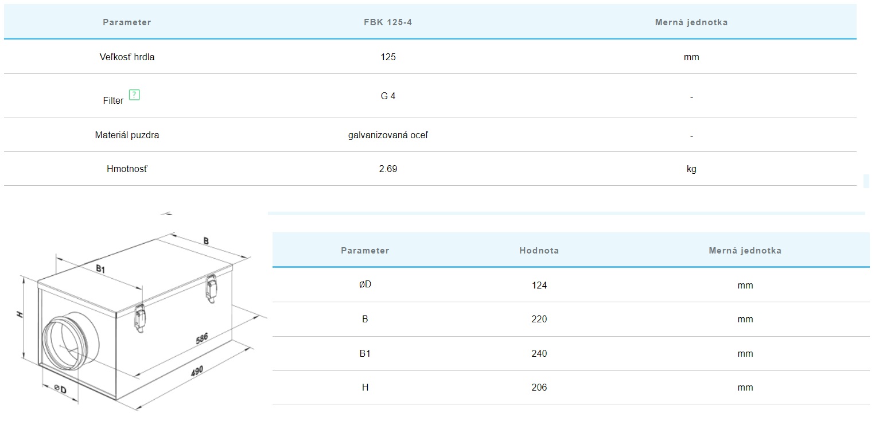
Task: Click the kg unit cell
Action: tap(691, 169)
